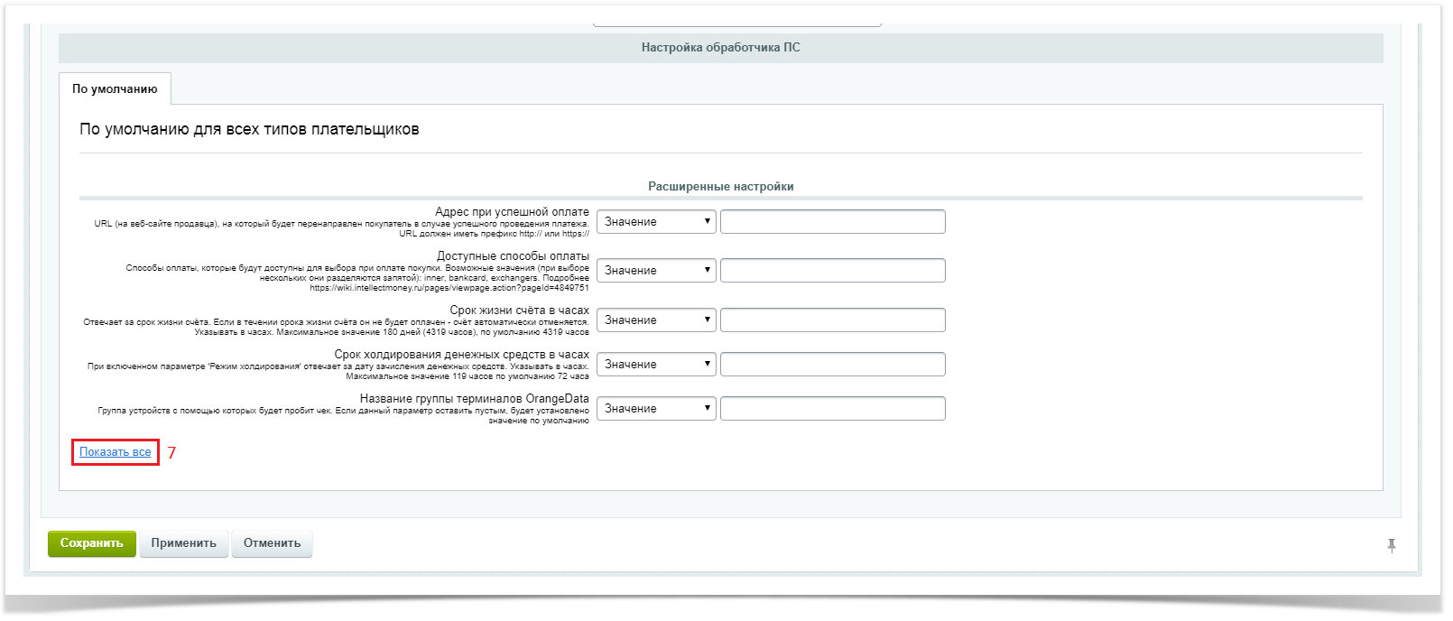Viewport: 1453px width, 621px height.
Task: Click the «Название группы терминалов OrangeData» label
Action: (474, 399)
